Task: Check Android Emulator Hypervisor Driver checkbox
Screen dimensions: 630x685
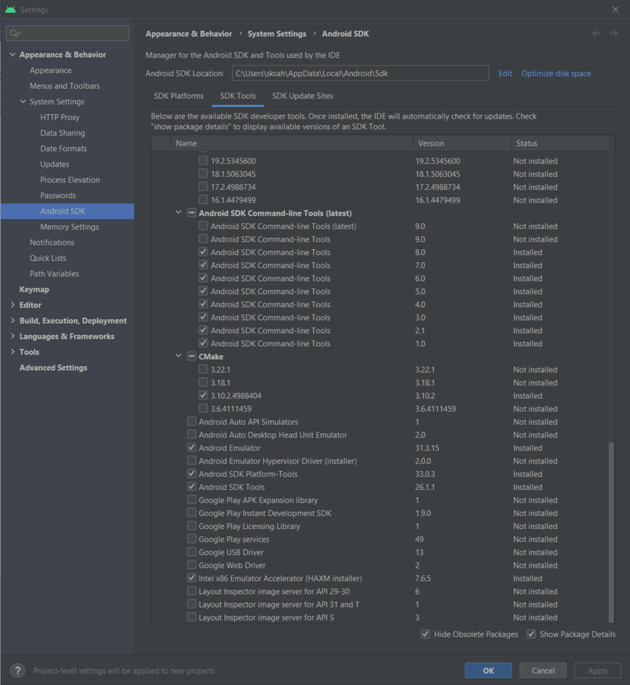Action: click(x=191, y=461)
